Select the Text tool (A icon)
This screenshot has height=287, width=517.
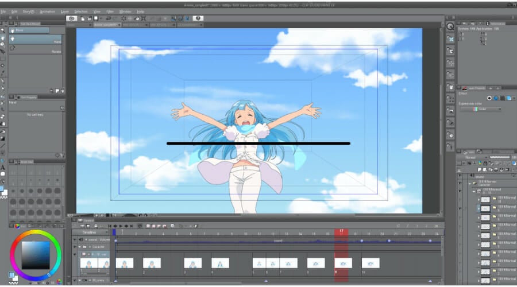tap(3, 168)
